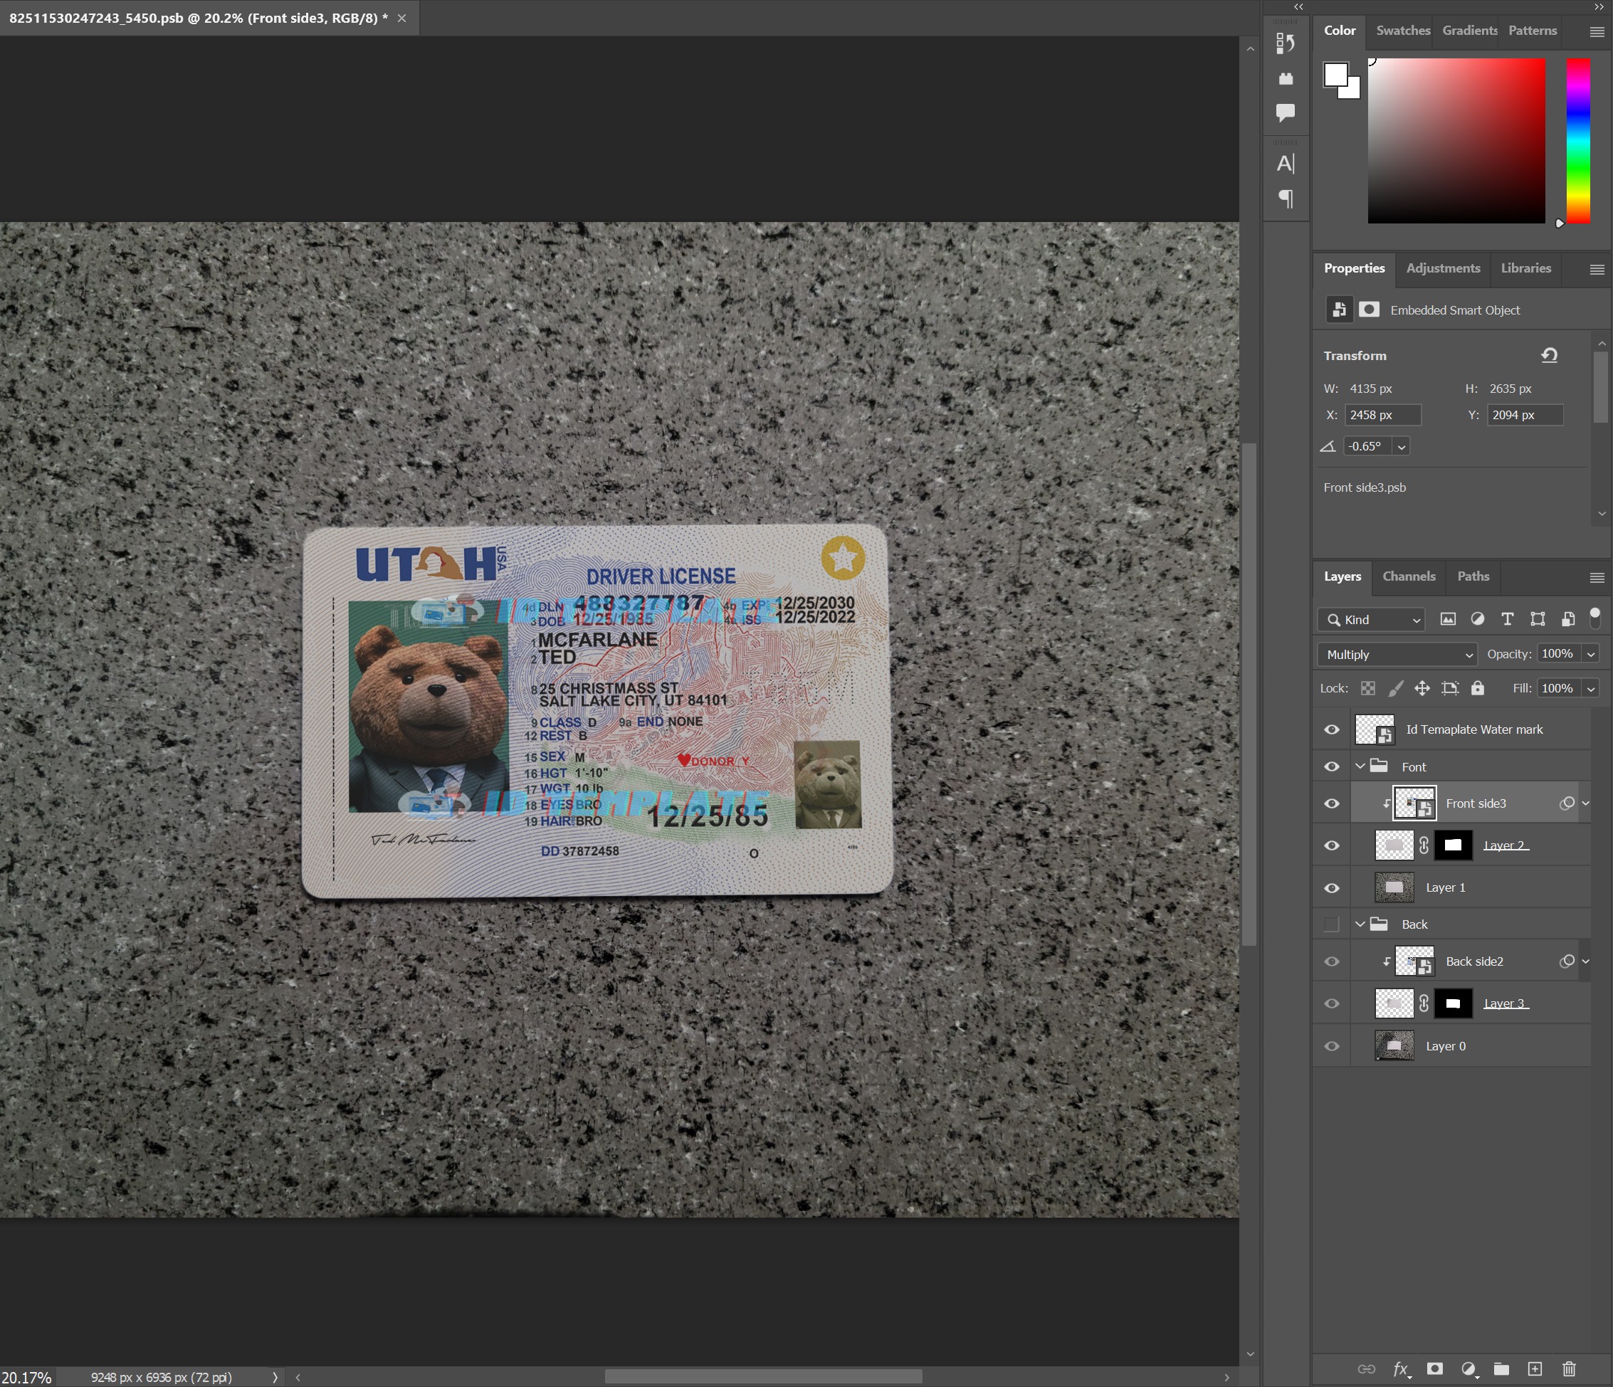Lock transparent pixels icon
The image size is (1613, 1387).
pyautogui.click(x=1368, y=688)
